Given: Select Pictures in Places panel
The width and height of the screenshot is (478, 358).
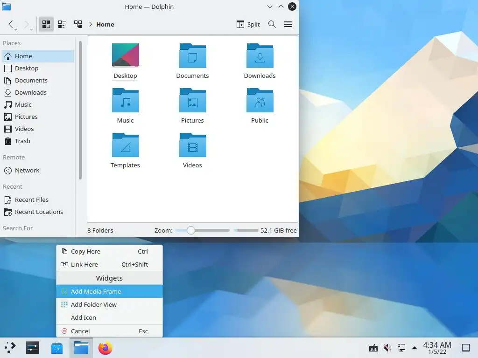Looking at the screenshot, I should (x=38, y=117).
